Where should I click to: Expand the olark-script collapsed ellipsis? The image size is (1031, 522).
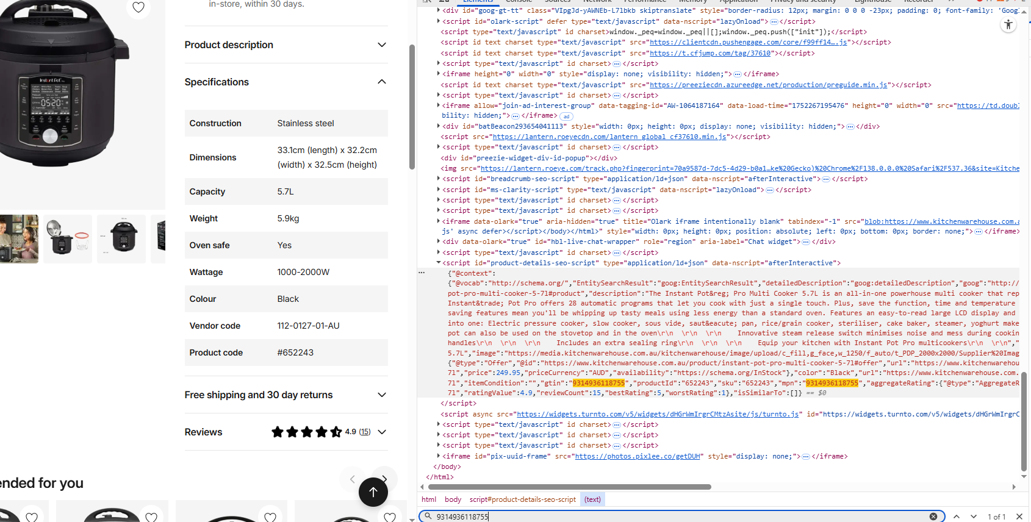(774, 21)
